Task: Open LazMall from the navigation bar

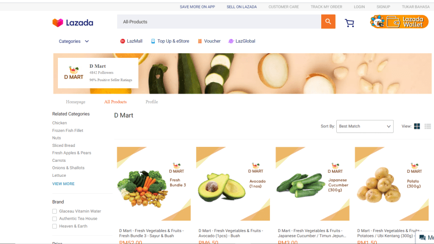Action: pos(131,41)
